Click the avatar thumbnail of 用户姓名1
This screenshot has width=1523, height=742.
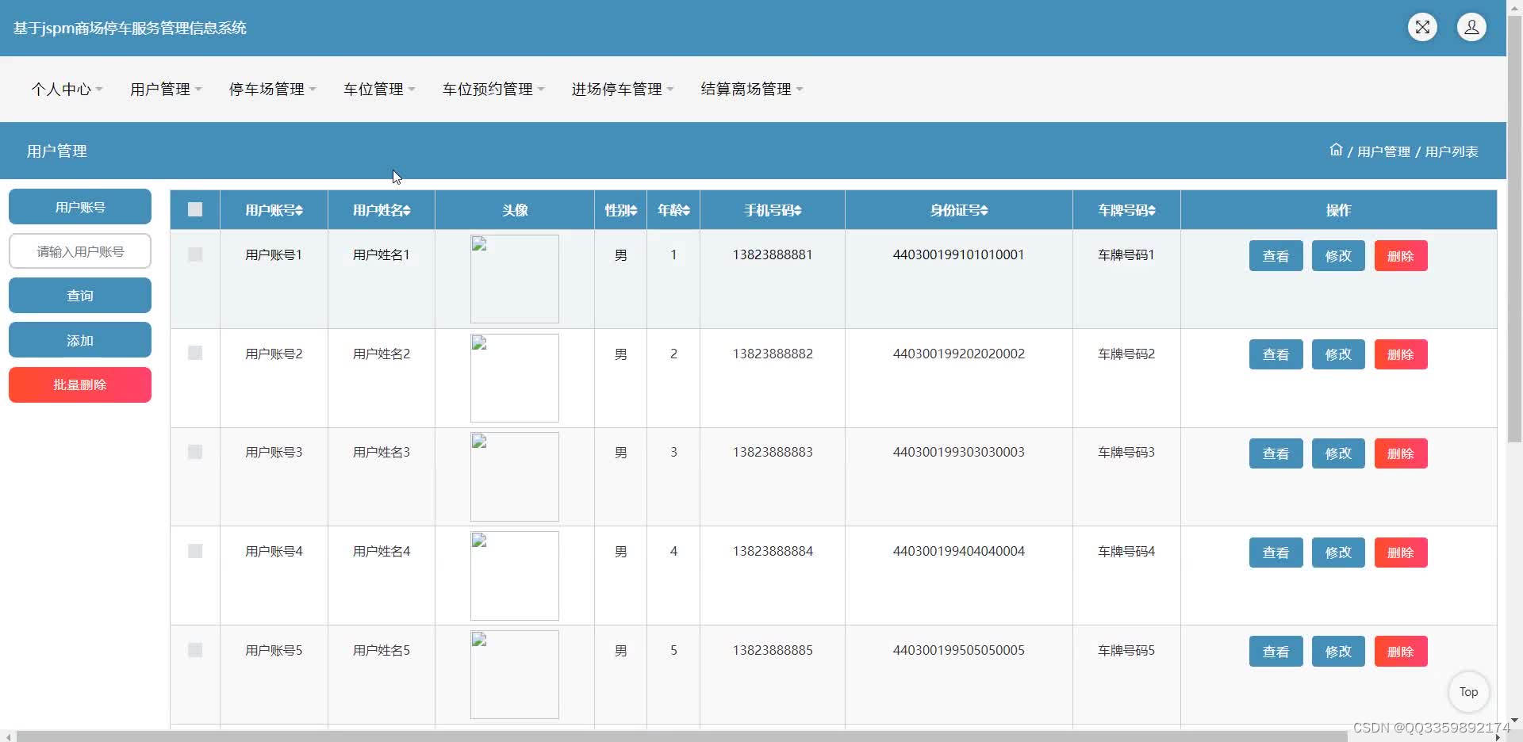click(515, 279)
